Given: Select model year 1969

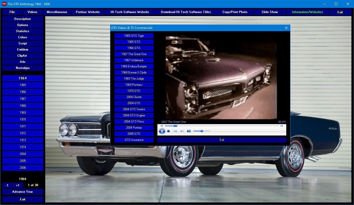Looking at the screenshot, I should tap(23, 113).
